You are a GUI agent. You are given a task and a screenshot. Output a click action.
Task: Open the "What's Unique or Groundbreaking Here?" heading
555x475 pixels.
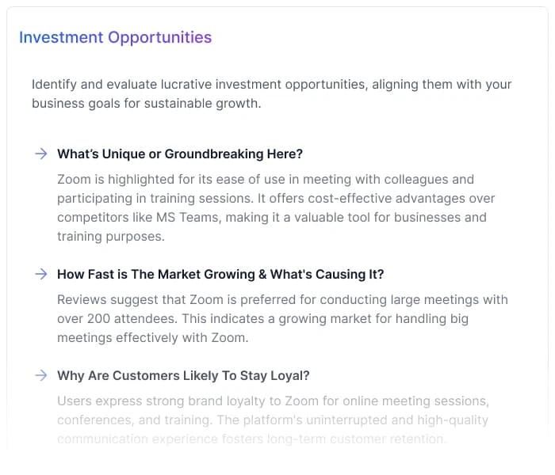(x=180, y=154)
